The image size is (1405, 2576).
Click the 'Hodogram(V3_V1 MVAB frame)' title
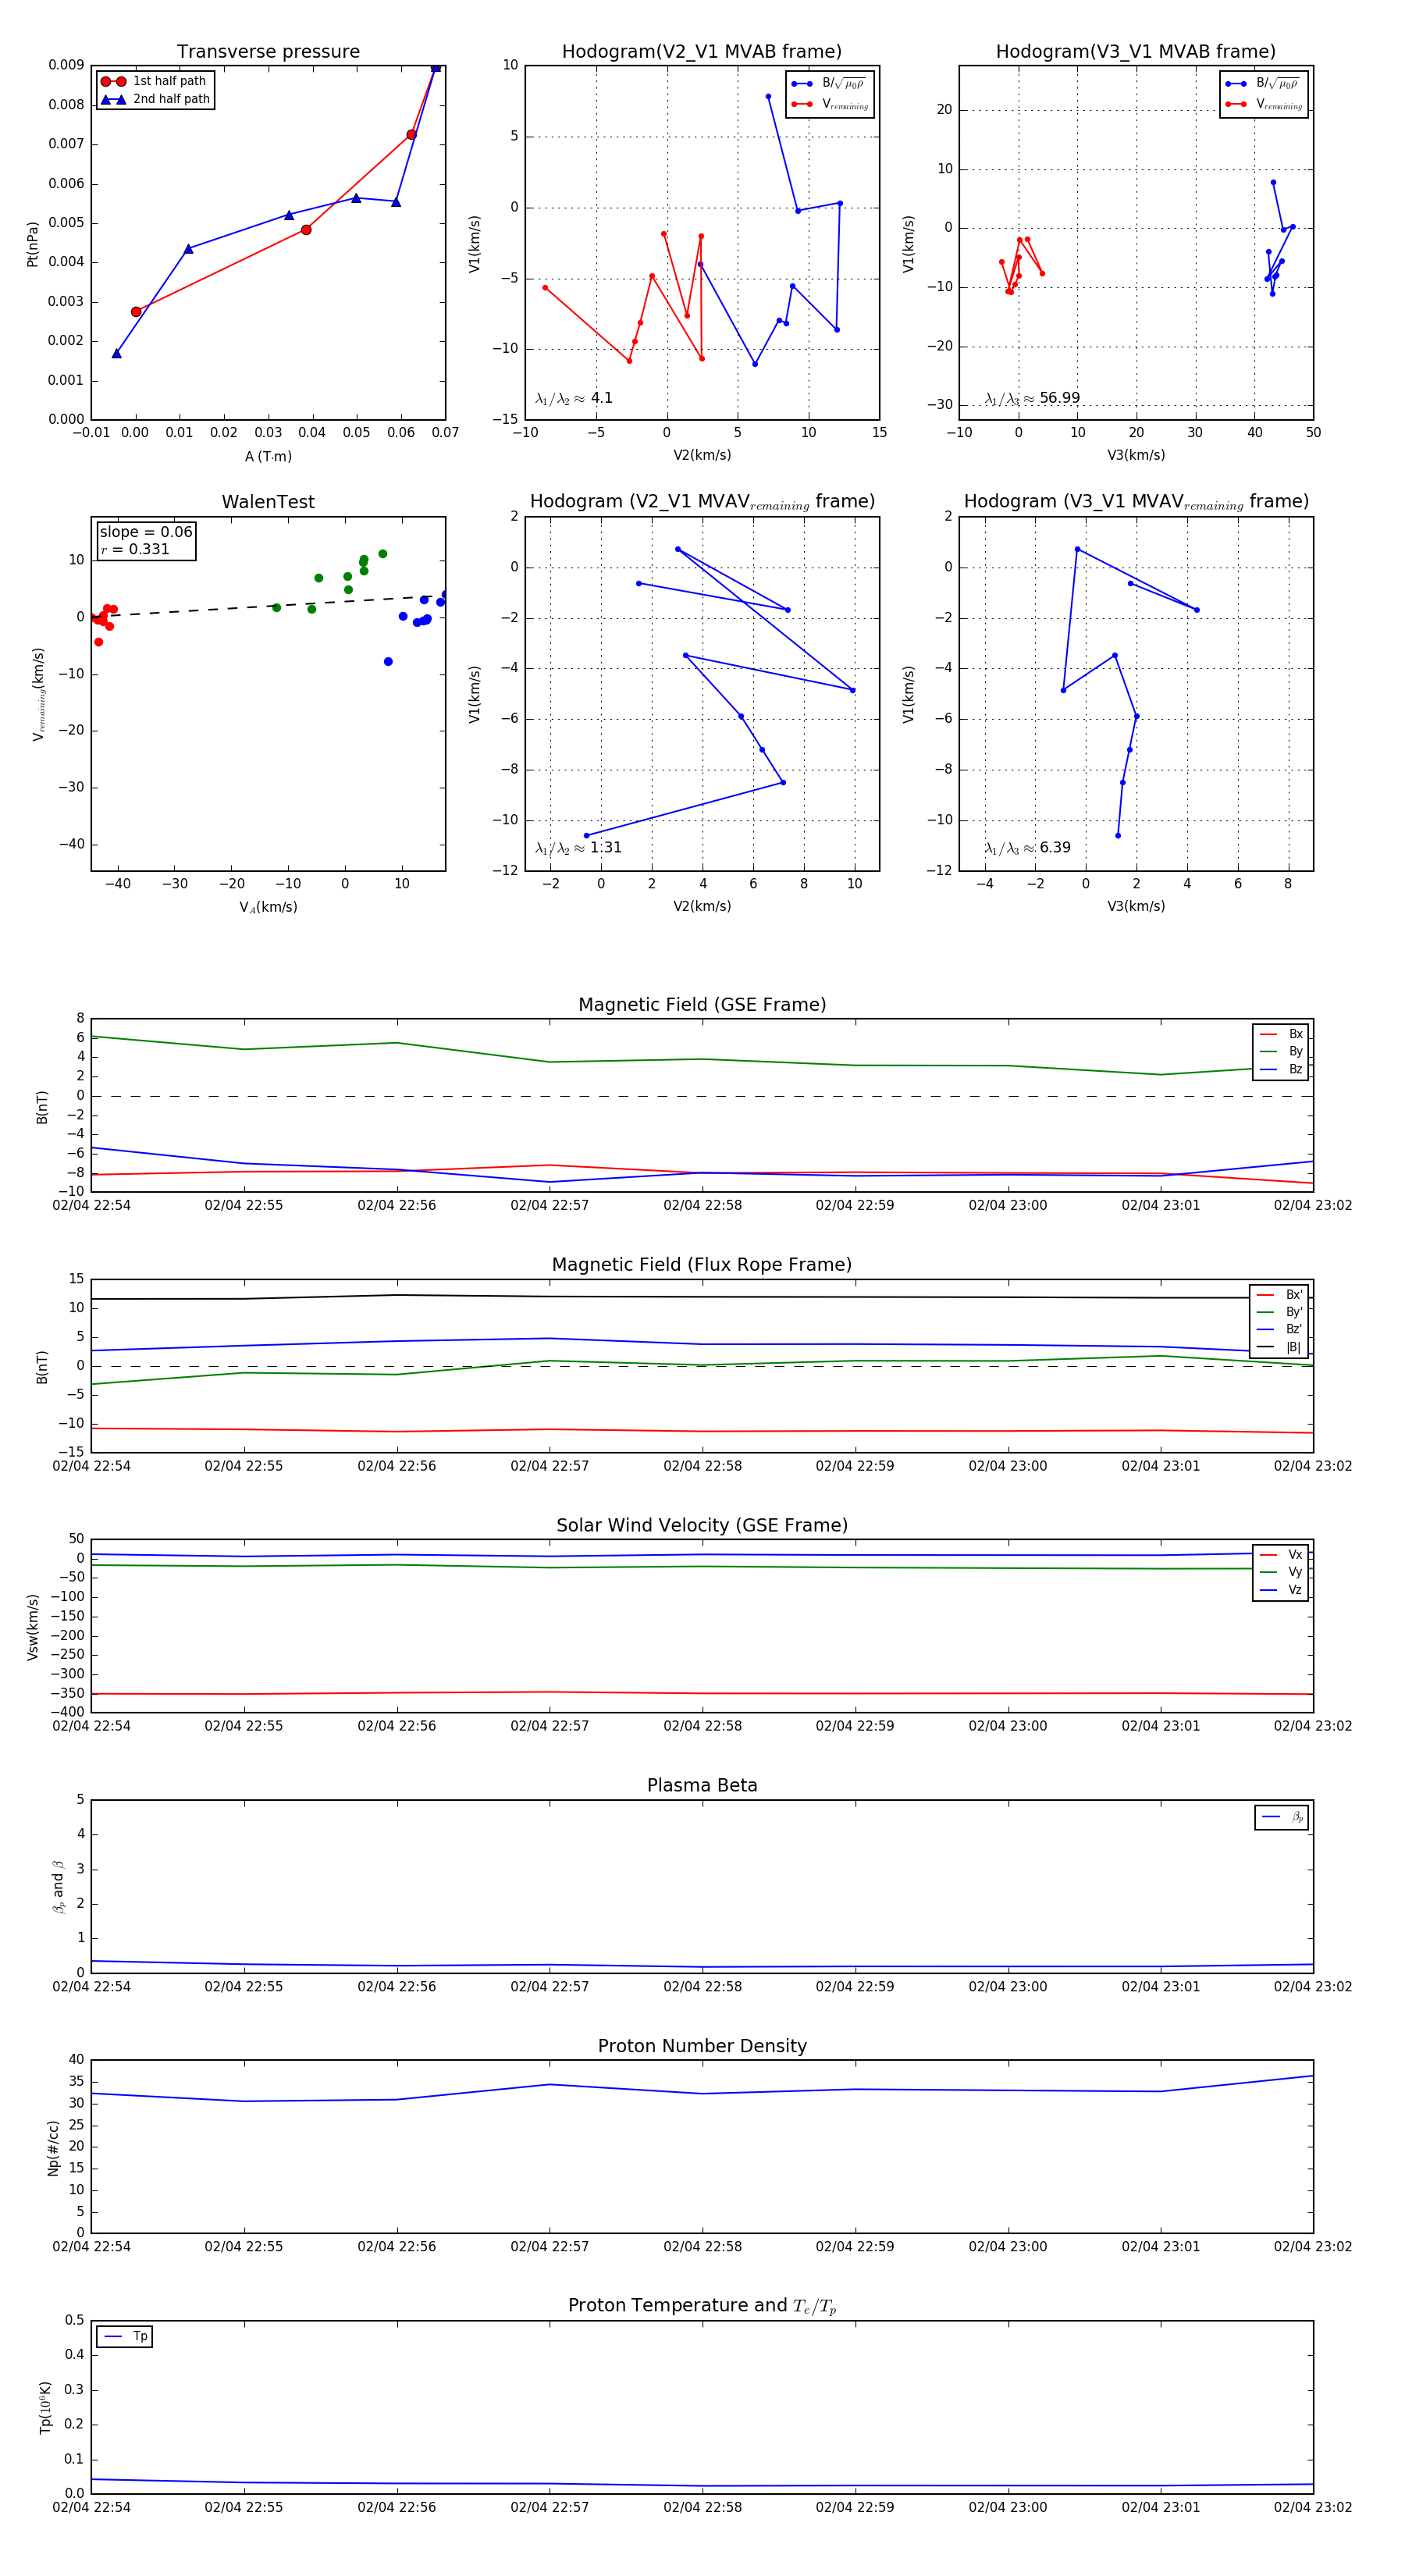coord(1136,51)
